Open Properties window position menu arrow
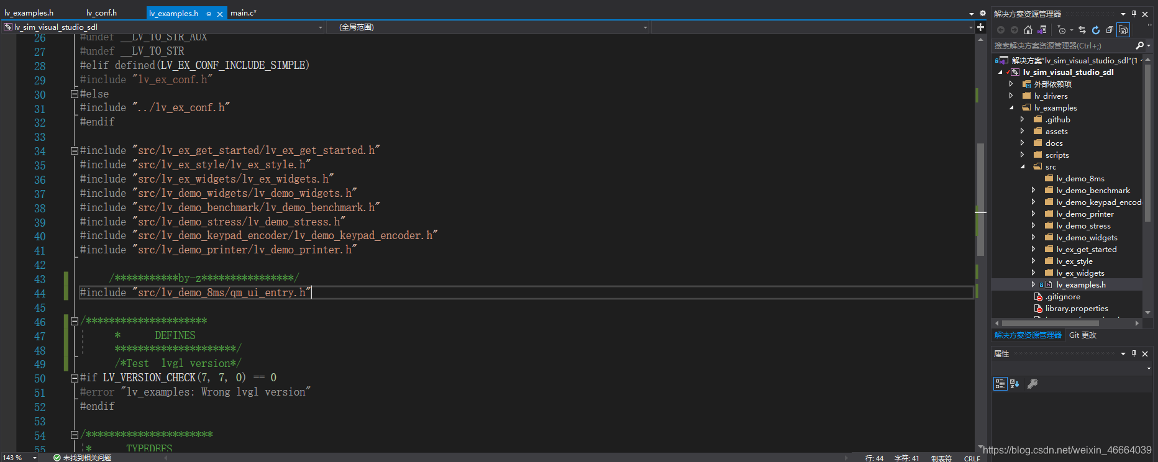 click(x=1123, y=353)
